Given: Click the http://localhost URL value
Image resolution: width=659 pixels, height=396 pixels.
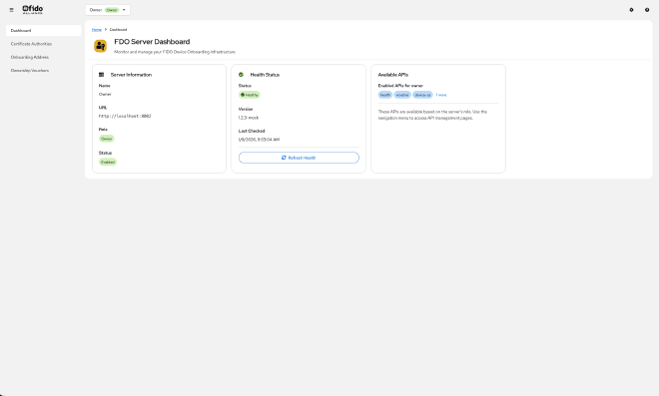Looking at the screenshot, I should click(x=125, y=116).
